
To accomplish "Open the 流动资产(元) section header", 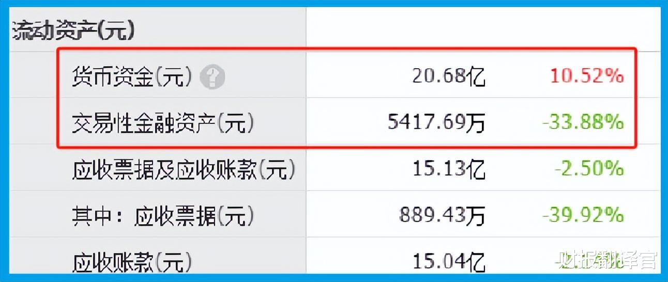I will [x=73, y=32].
